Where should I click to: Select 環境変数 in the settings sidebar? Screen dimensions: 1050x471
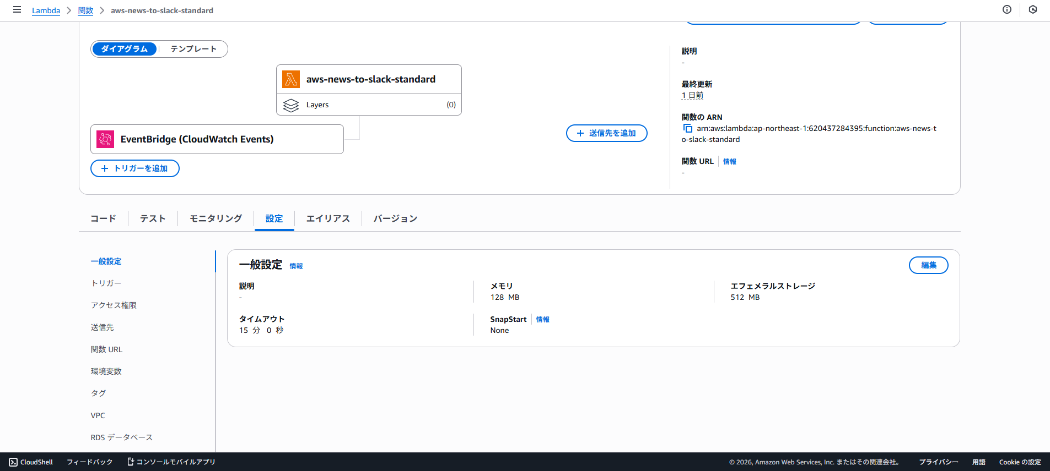(x=106, y=371)
